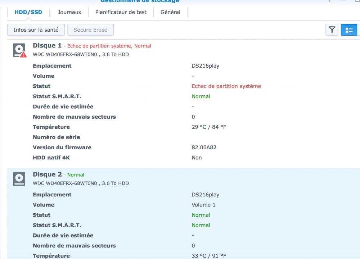
Task: Click the Statut label for Disque 1
Action: point(41,86)
